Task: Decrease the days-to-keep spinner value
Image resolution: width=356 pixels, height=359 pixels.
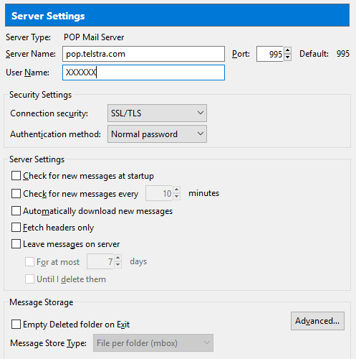Action: coord(118,265)
